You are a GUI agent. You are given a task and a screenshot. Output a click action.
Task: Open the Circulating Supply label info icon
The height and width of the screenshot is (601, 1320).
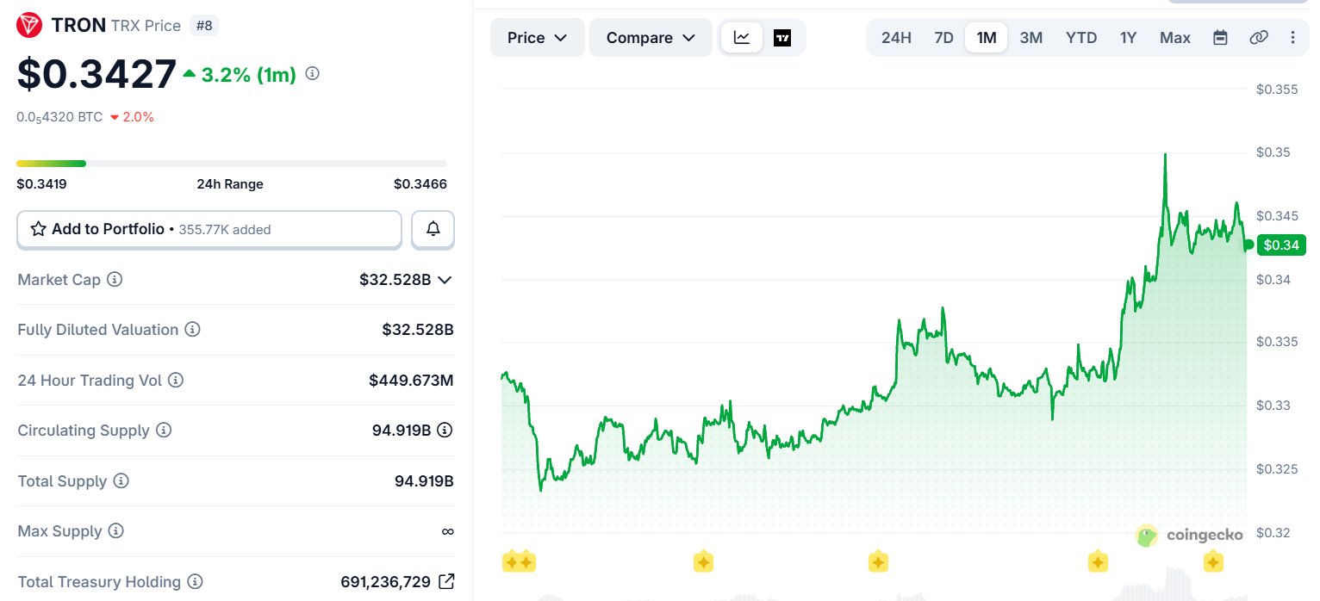coord(164,431)
